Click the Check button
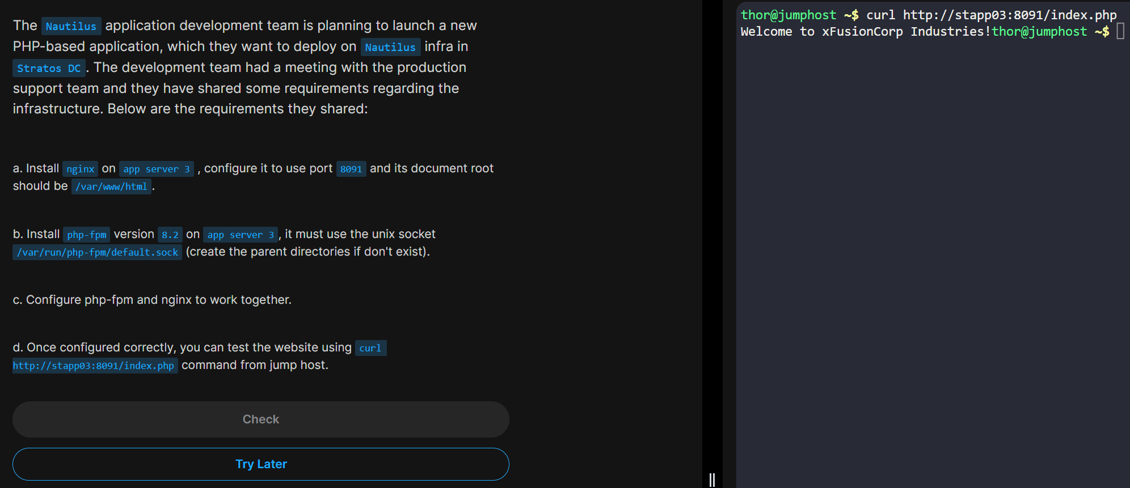1130x488 pixels. pyautogui.click(x=261, y=419)
